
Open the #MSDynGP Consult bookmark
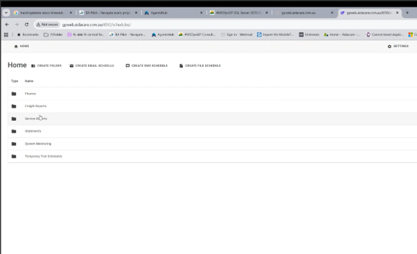(x=197, y=35)
